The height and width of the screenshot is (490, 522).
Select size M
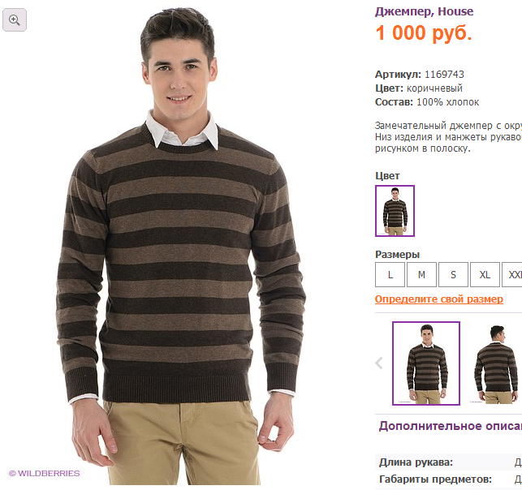point(421,274)
